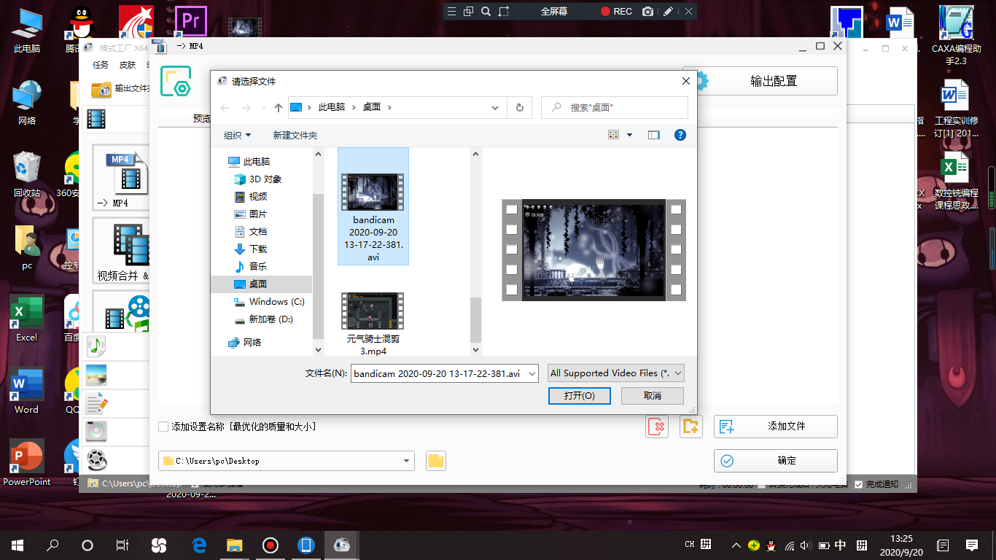The width and height of the screenshot is (996, 560).
Task: Click the 添加文件 button
Action: pos(776,427)
